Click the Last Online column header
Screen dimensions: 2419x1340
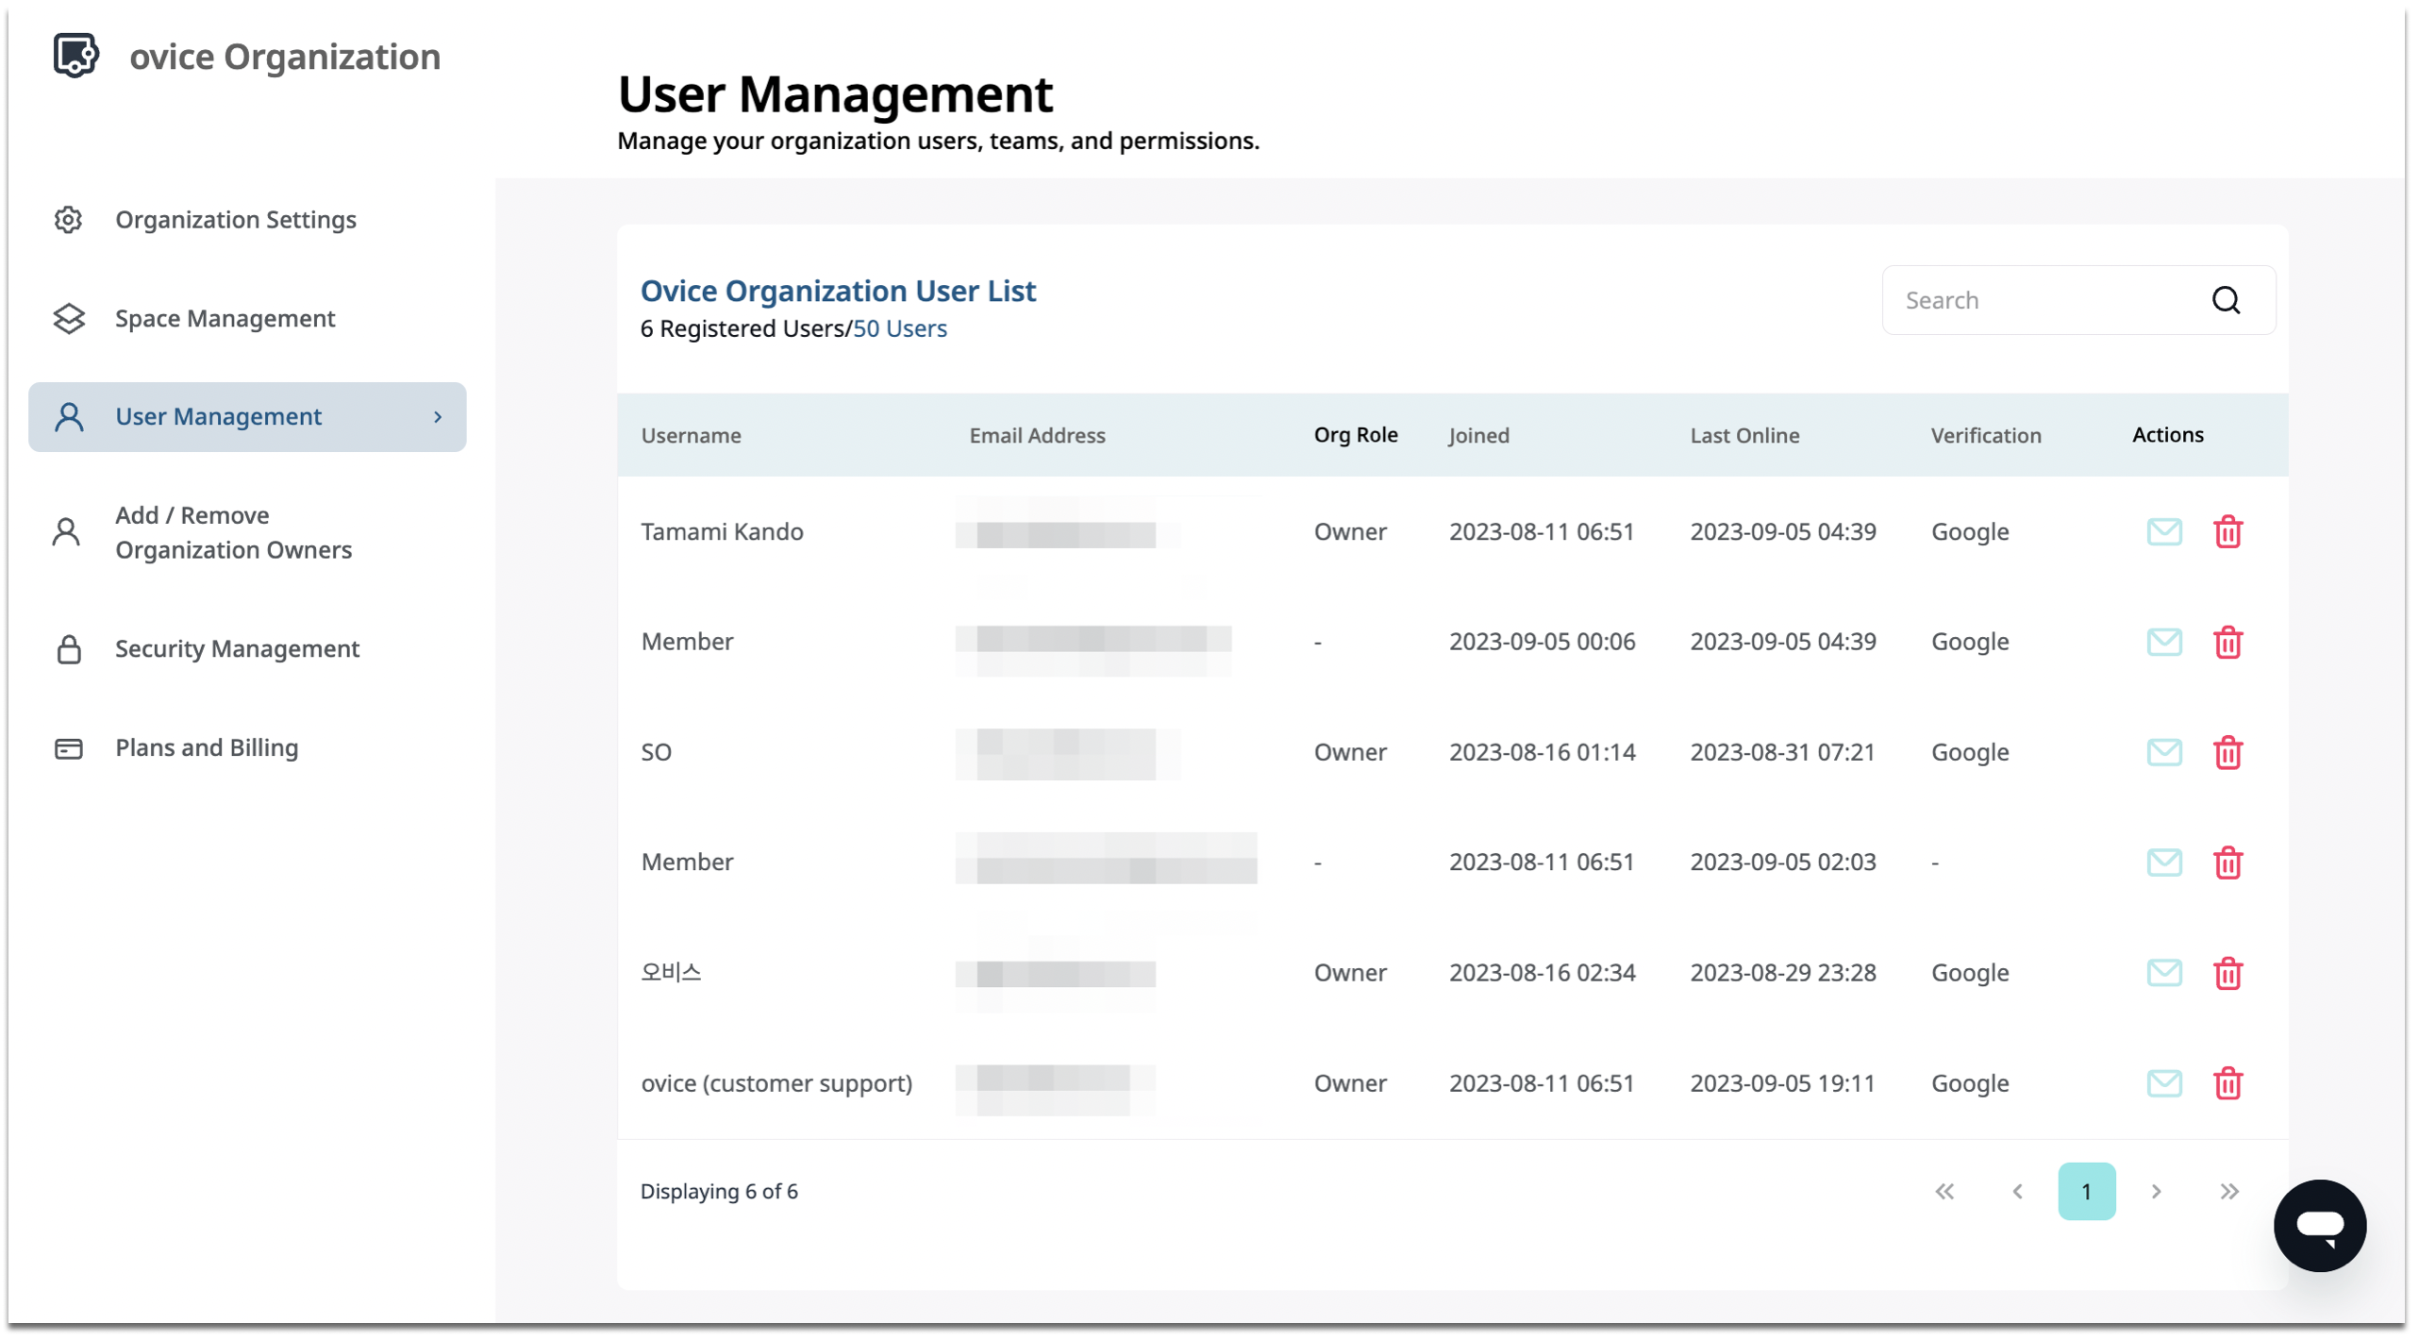[1744, 436]
